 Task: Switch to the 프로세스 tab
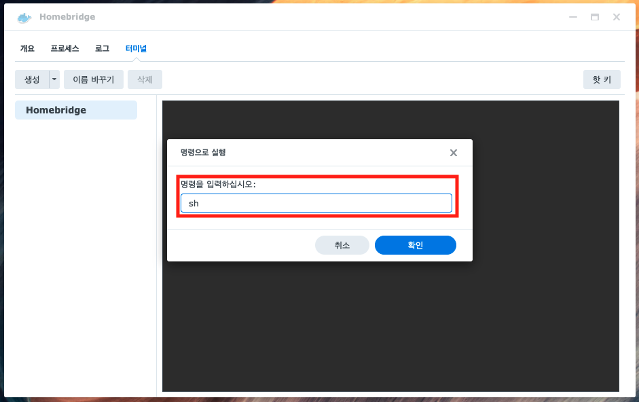pyautogui.click(x=65, y=48)
